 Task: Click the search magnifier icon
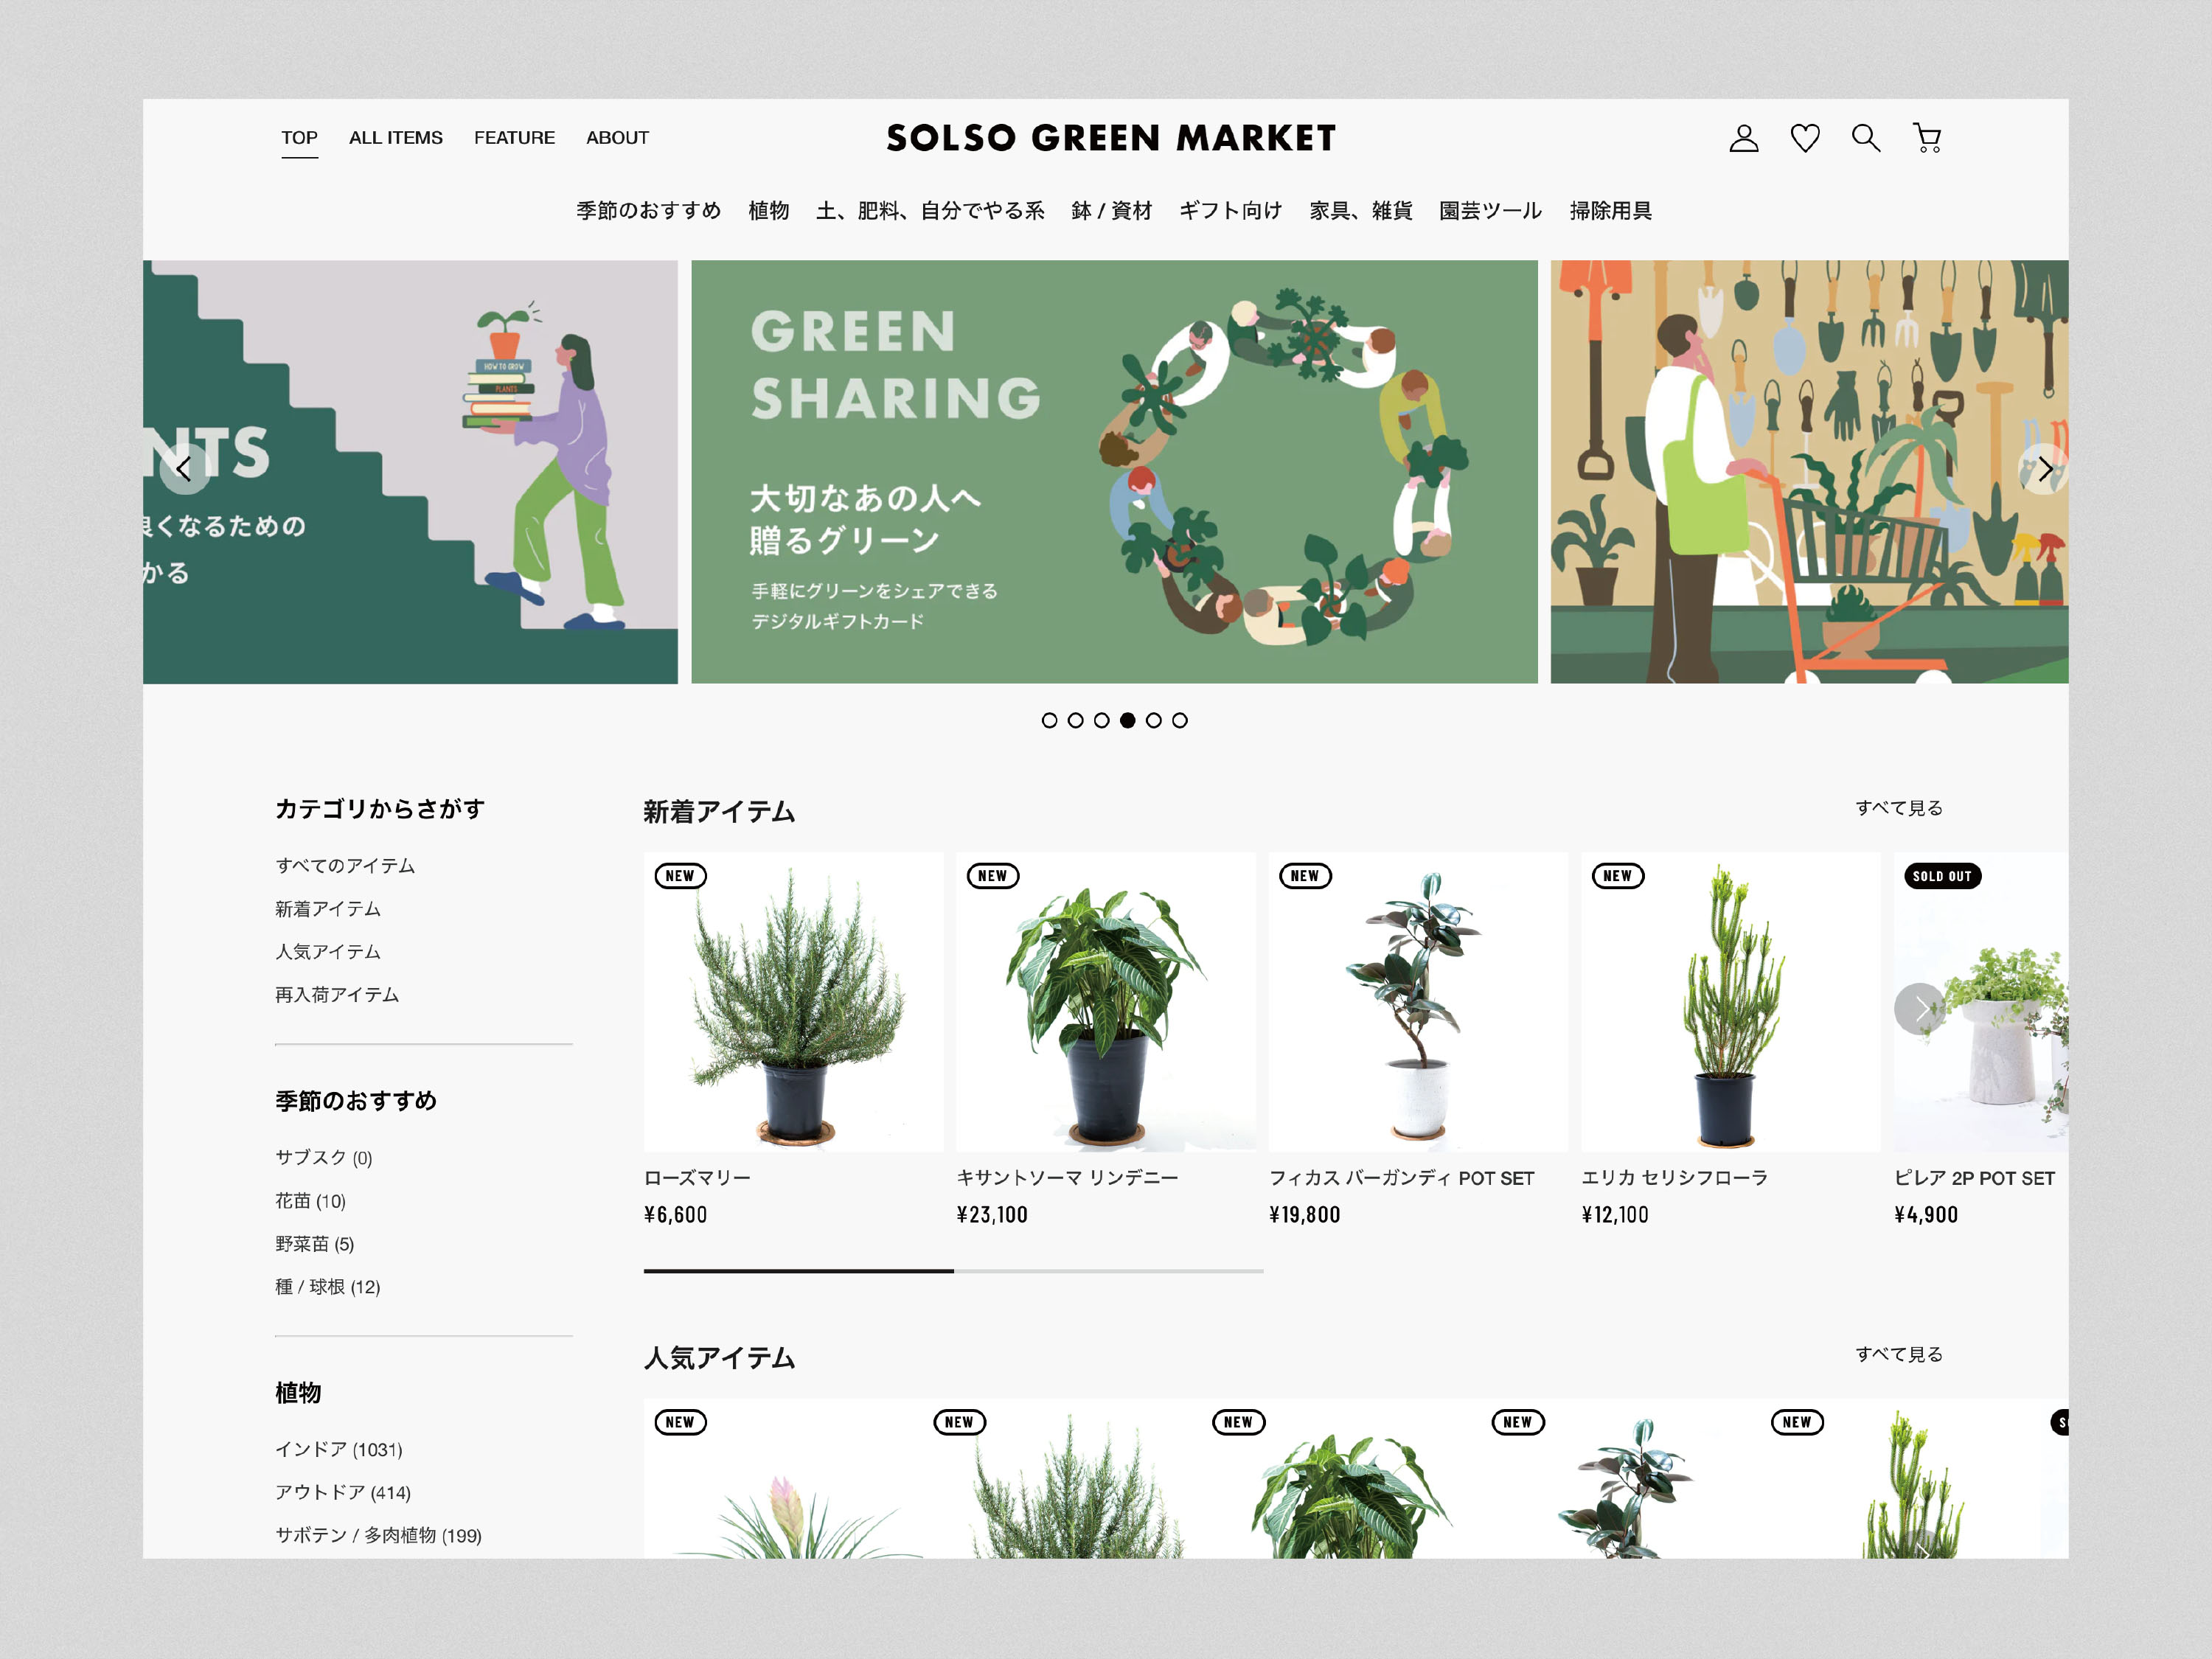point(1866,138)
